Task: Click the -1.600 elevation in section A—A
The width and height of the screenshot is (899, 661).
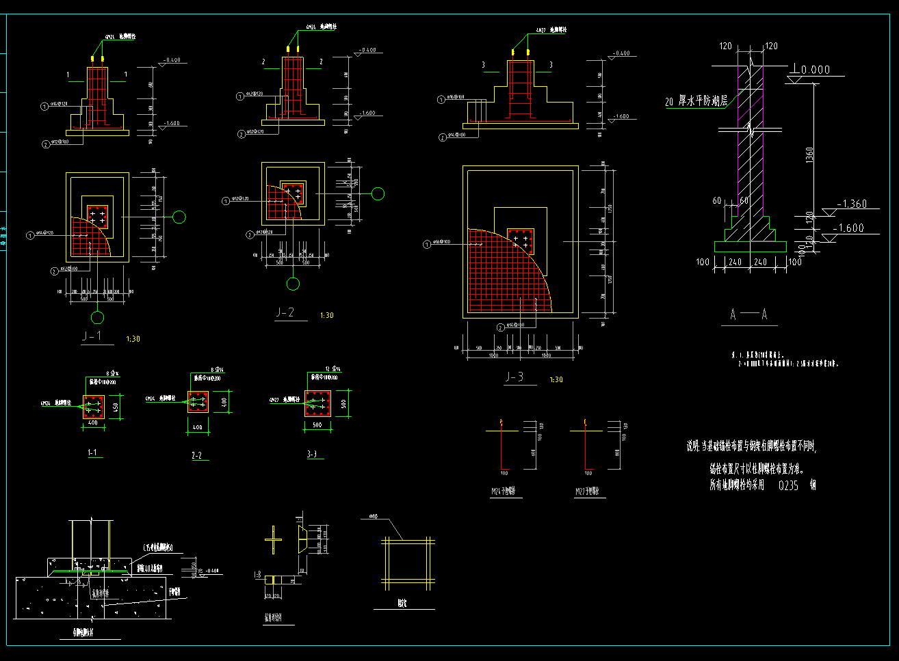Action: (848, 228)
